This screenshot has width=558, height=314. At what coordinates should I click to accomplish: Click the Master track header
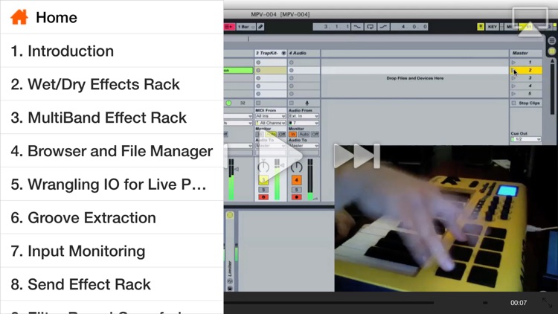525,53
